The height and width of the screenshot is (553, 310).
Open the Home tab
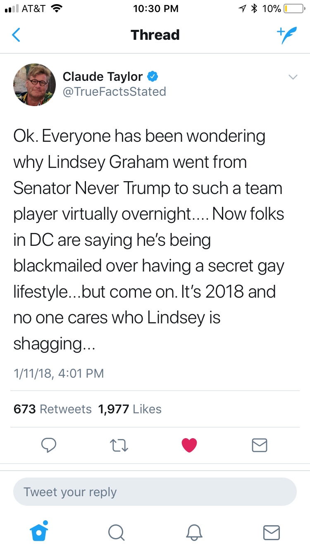pyautogui.click(x=40, y=531)
